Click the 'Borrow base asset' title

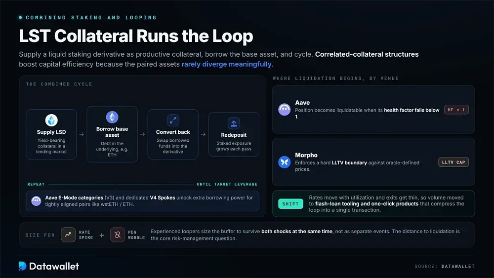click(112, 132)
